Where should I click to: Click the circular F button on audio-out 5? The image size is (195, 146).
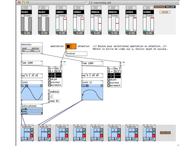click(101, 133)
